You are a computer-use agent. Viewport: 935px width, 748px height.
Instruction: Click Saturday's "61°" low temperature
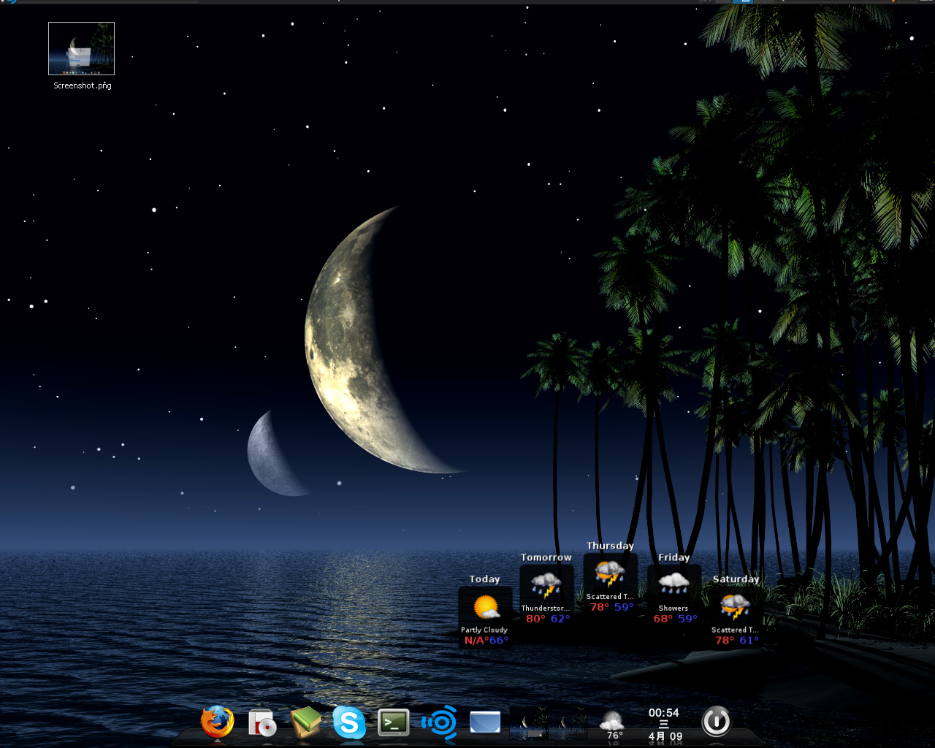pyautogui.click(x=749, y=641)
